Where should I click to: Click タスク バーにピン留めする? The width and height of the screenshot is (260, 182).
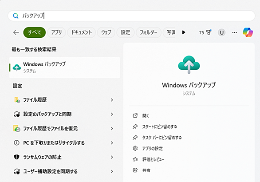[x=162, y=138]
